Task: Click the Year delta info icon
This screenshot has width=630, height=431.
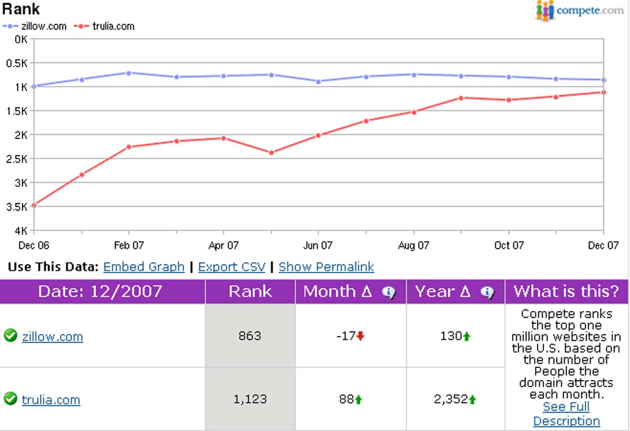Action: click(x=487, y=292)
